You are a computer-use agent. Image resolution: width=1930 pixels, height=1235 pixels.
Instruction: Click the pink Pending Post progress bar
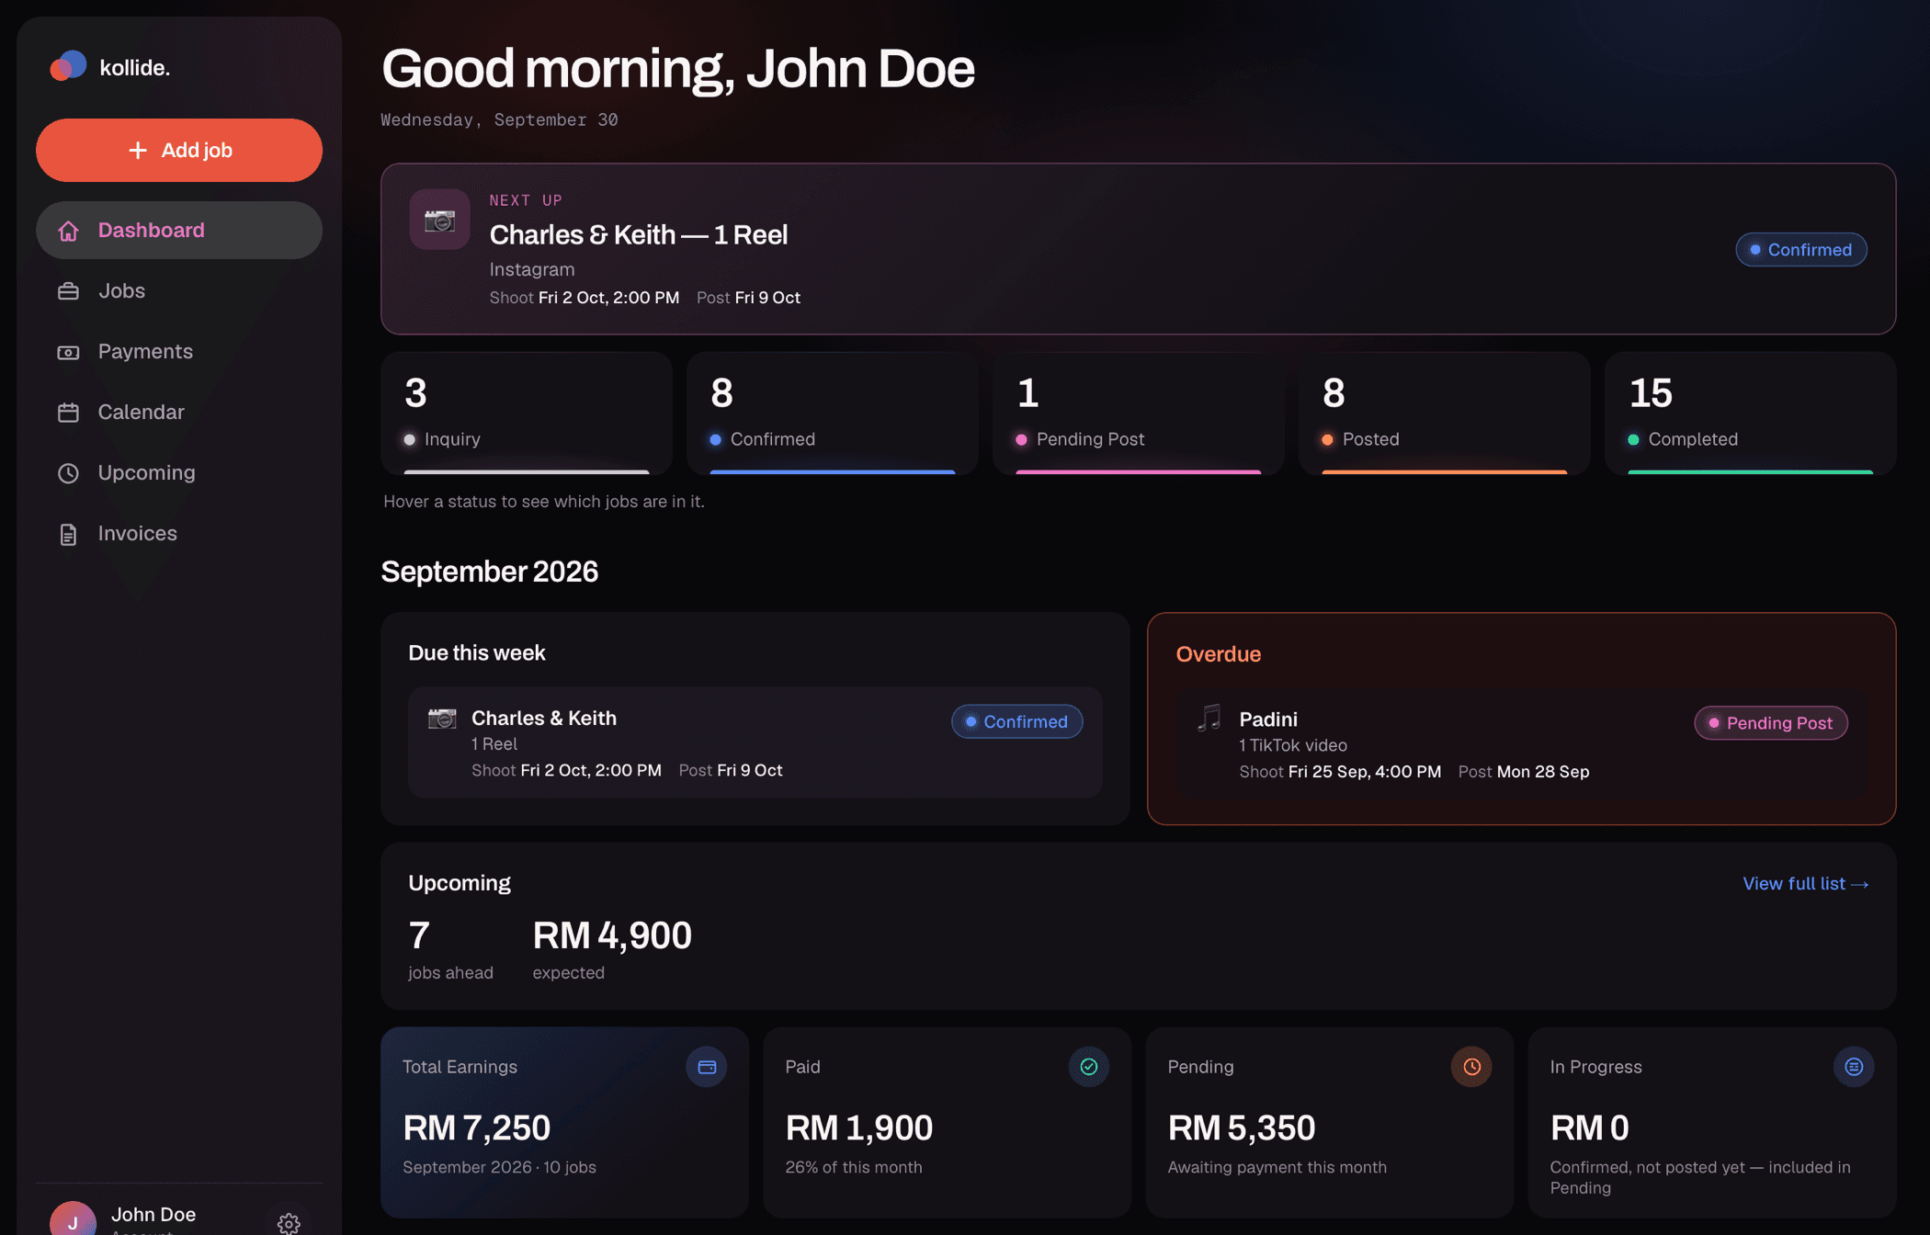click(x=1139, y=472)
